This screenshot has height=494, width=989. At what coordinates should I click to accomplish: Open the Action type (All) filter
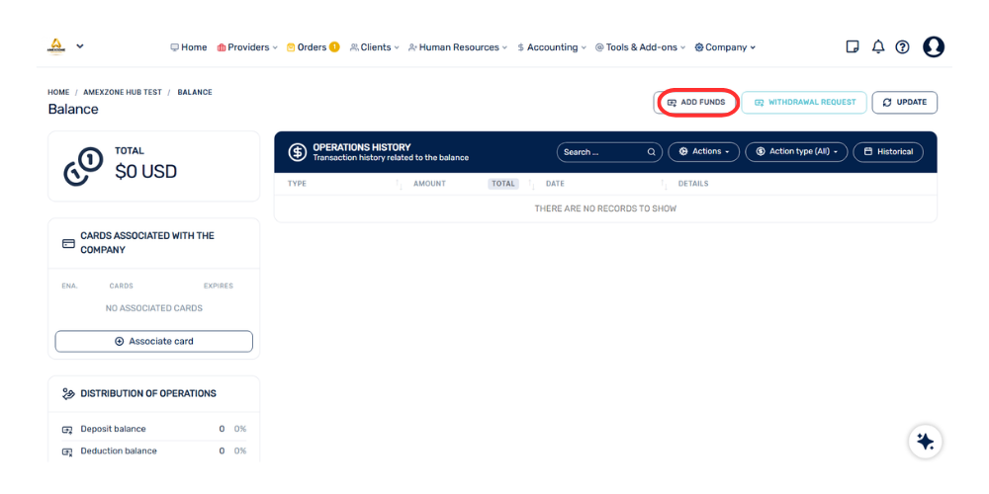(x=796, y=152)
